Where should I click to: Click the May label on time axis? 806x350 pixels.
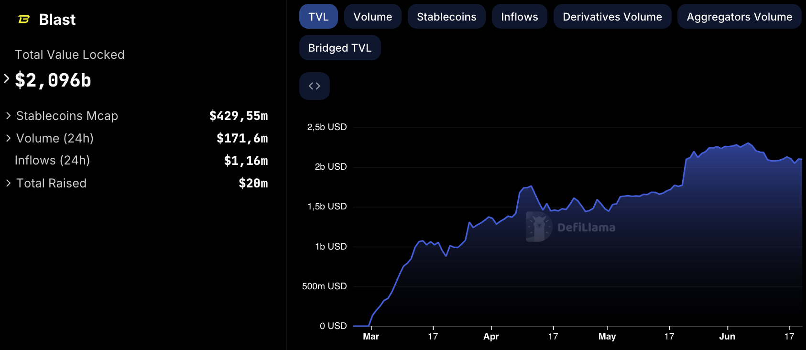pos(607,337)
